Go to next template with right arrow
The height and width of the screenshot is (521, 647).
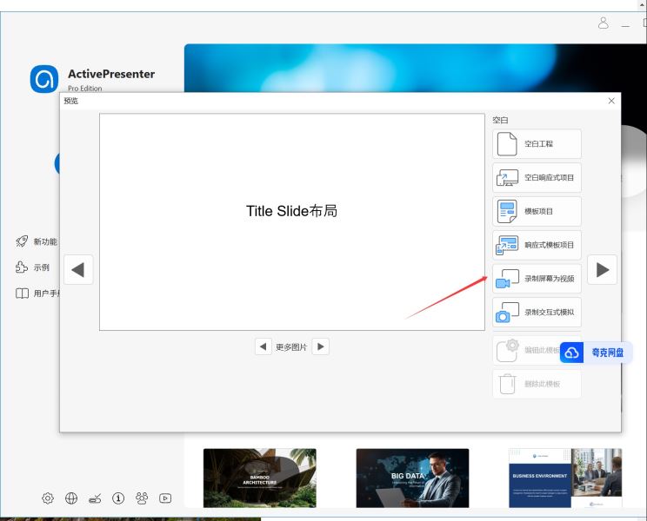tap(602, 270)
